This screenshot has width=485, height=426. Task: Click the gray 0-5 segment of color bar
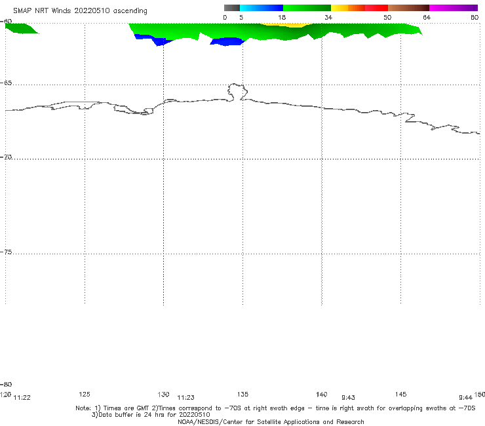click(x=231, y=8)
